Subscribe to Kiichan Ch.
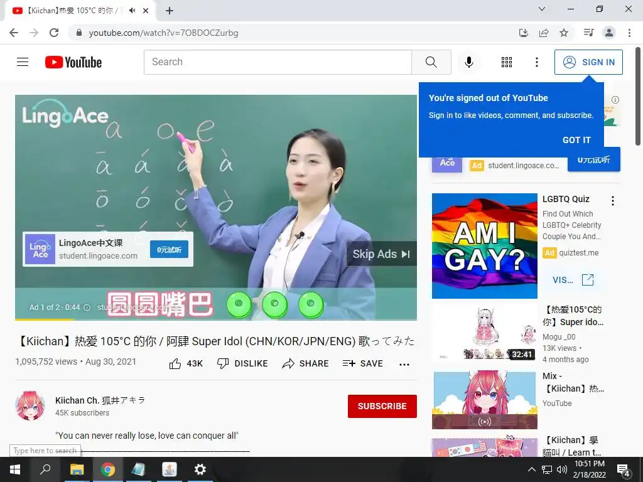643x482 pixels. (x=382, y=406)
